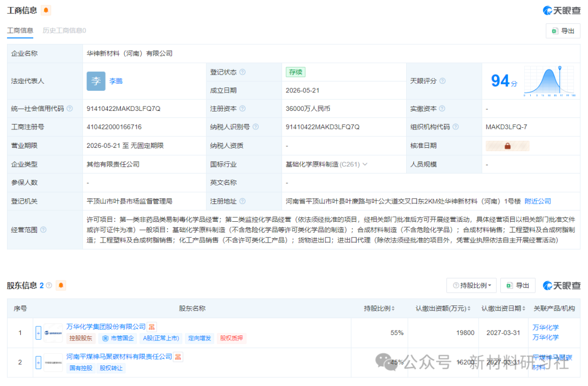
Task: Click the locked 核准日期 padlock icon
Action: click(507, 146)
